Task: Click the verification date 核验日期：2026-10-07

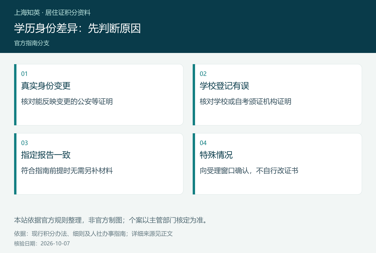Action: [x=42, y=244]
